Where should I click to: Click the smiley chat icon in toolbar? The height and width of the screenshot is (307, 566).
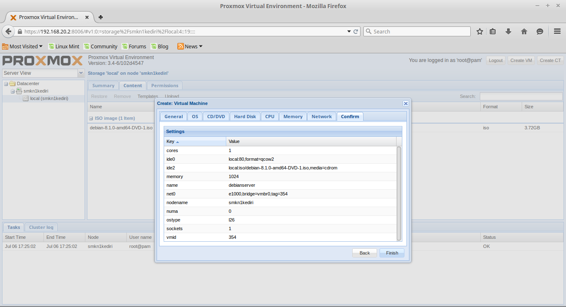coord(540,31)
